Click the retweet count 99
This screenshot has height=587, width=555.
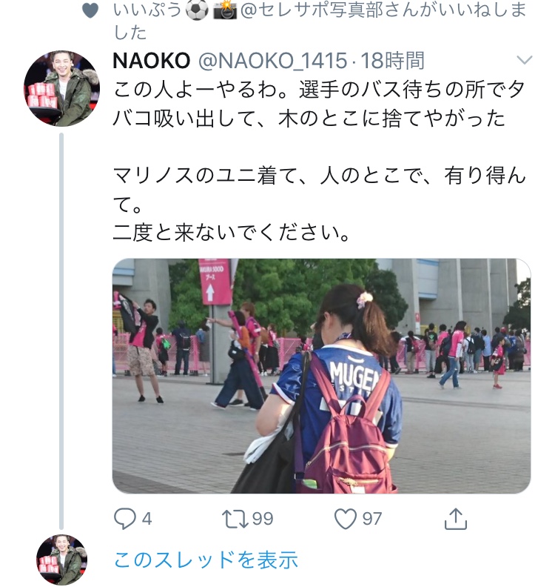[263, 519]
